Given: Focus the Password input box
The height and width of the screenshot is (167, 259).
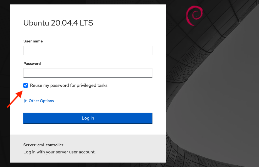Looking at the screenshot, I should point(88,73).
